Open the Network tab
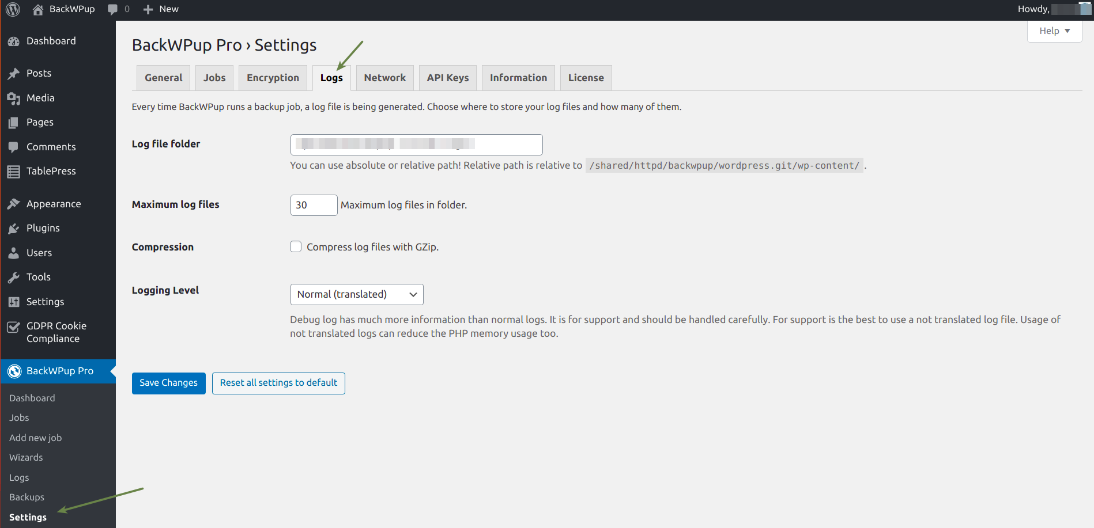 tap(385, 78)
